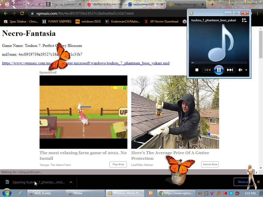Close the adtoolsinc.com tab
Image resolution: width=263 pixels, height=197 pixels.
[x=162, y=4]
